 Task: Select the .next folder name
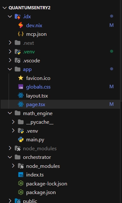coord(28,43)
